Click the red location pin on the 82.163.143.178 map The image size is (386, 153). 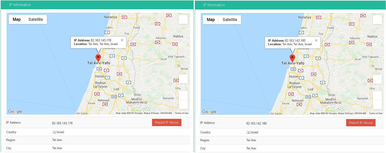coord(98,58)
